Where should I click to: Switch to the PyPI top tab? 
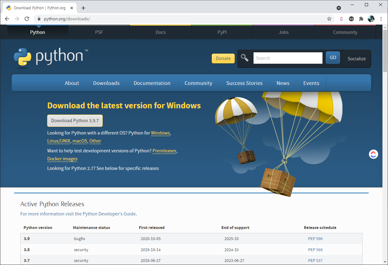pos(222,32)
